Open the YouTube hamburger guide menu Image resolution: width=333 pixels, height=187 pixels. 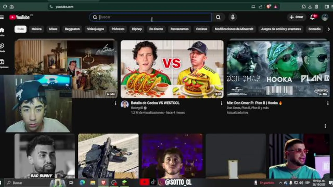2,17
